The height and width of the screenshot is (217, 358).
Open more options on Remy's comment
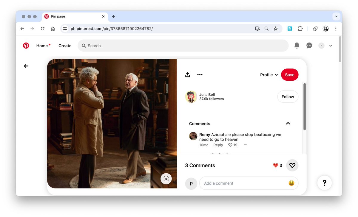[x=246, y=145]
